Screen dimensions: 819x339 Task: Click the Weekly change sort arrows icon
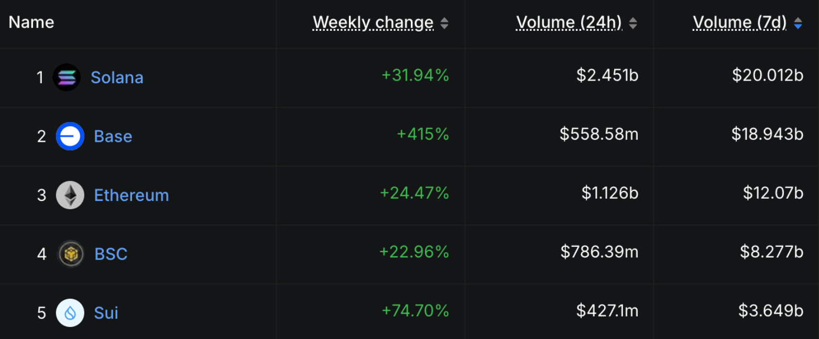pos(444,23)
